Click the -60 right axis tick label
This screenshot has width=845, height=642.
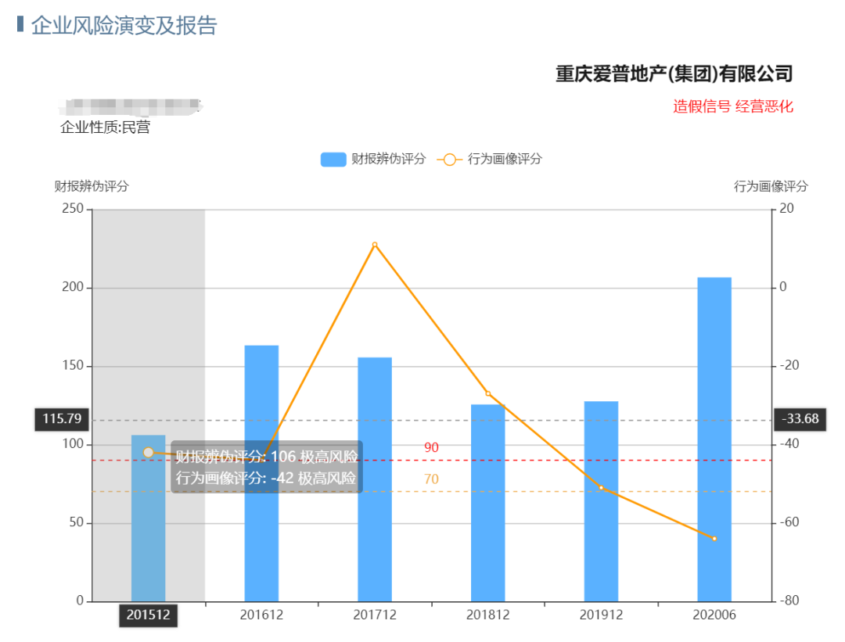789,522
